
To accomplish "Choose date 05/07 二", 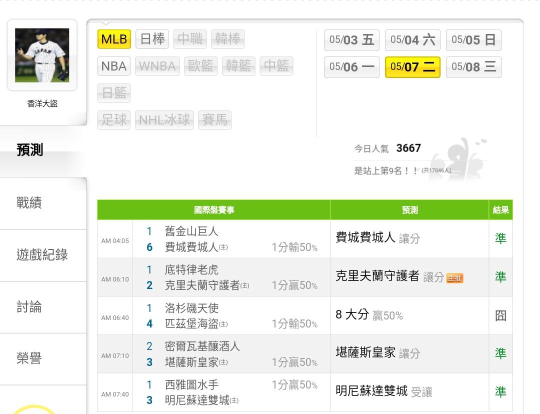I will (x=412, y=67).
